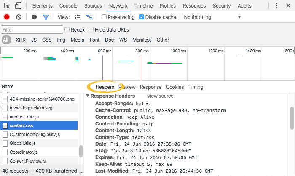Click the view source link
The width and height of the screenshot is (295, 176).
[x=160, y=96]
